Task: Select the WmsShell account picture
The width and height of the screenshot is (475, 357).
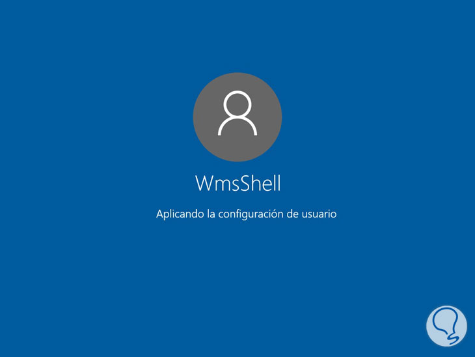Action: point(238,117)
